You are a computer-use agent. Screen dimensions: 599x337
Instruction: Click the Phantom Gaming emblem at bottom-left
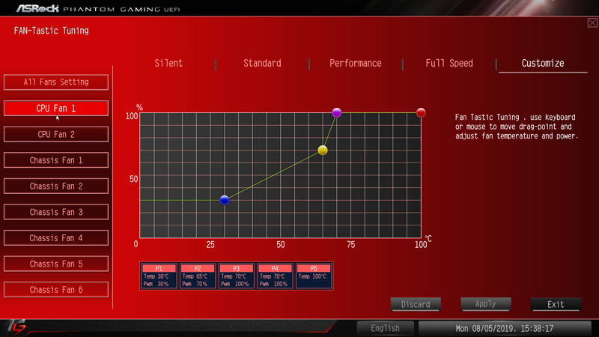[x=16, y=327]
